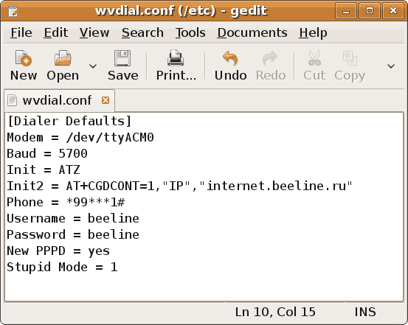Place cursor in the Baud = 5700 line
408x325 pixels.
click(x=47, y=153)
